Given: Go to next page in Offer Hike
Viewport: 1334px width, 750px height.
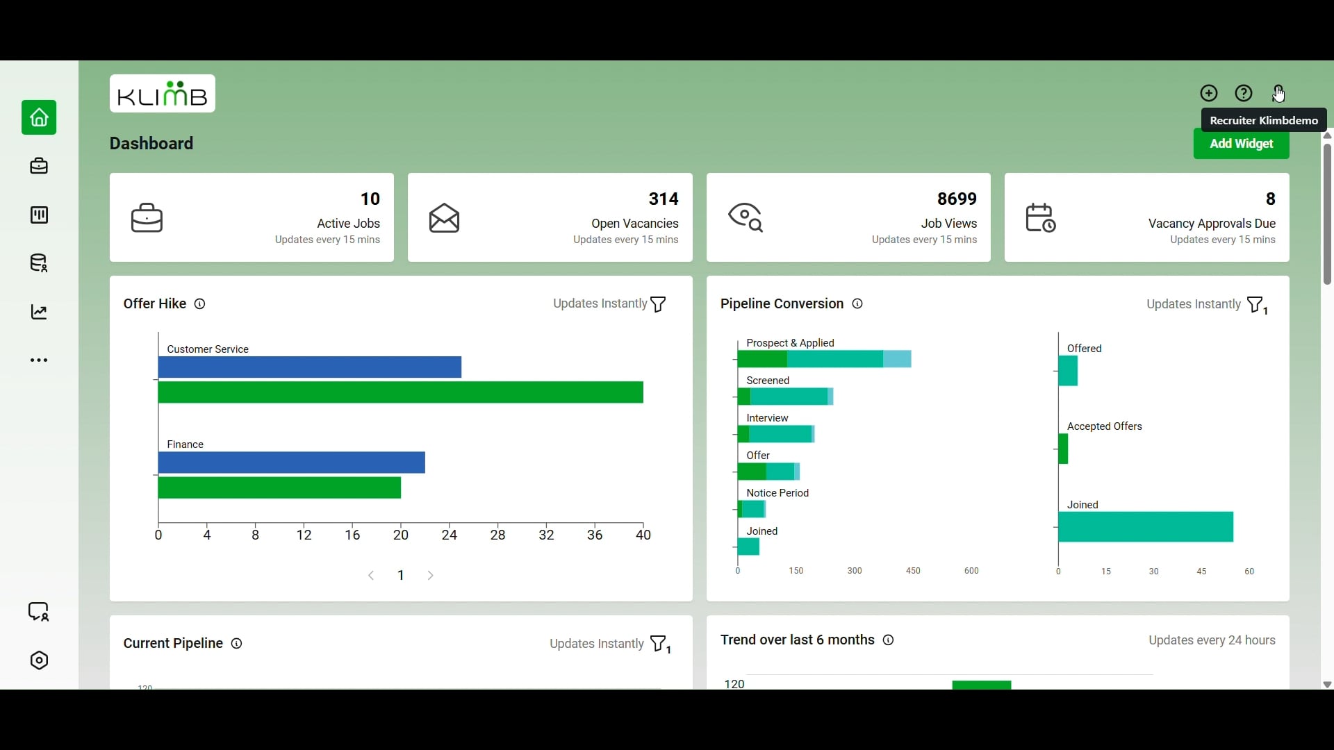Looking at the screenshot, I should [431, 576].
